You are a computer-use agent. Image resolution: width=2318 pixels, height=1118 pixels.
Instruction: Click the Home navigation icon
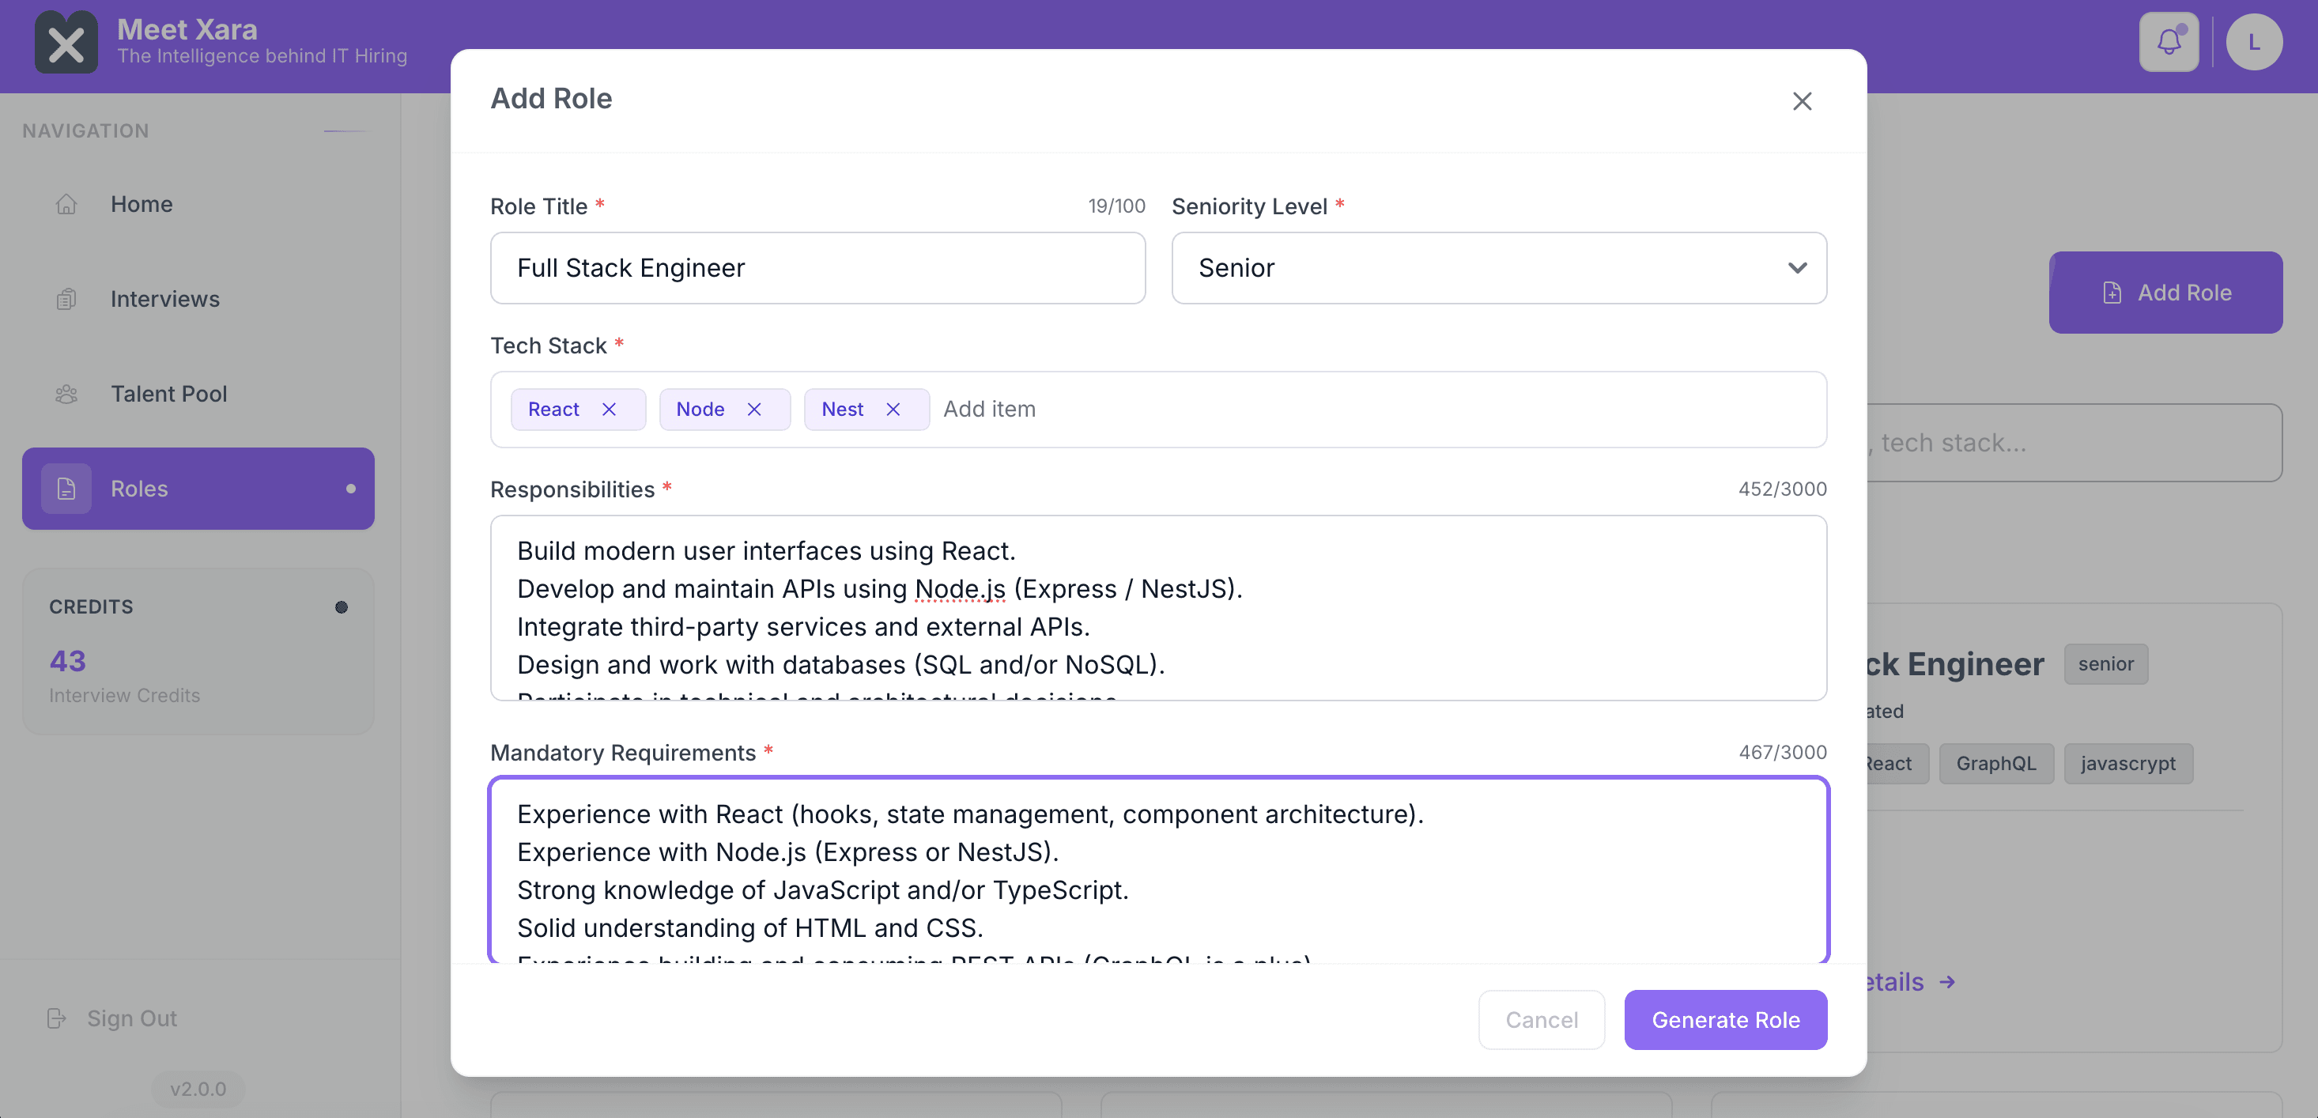pyautogui.click(x=66, y=204)
